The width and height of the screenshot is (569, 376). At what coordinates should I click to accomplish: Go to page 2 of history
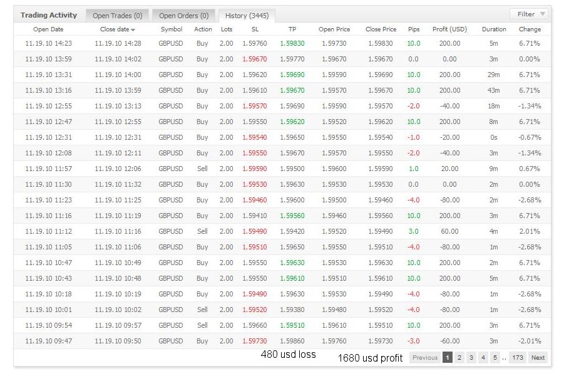pyautogui.click(x=459, y=357)
